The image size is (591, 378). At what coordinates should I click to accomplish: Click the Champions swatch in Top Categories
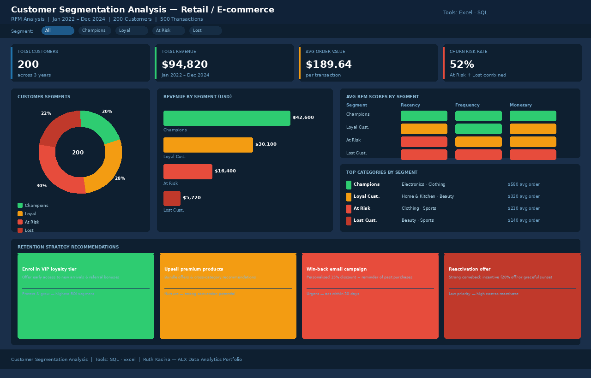349,185
